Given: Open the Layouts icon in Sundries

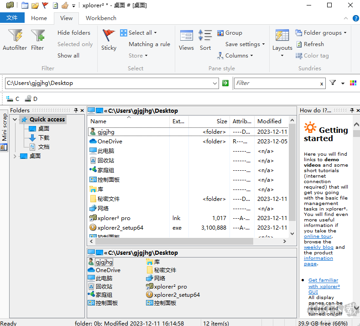Looking at the screenshot, I should 282,37.
